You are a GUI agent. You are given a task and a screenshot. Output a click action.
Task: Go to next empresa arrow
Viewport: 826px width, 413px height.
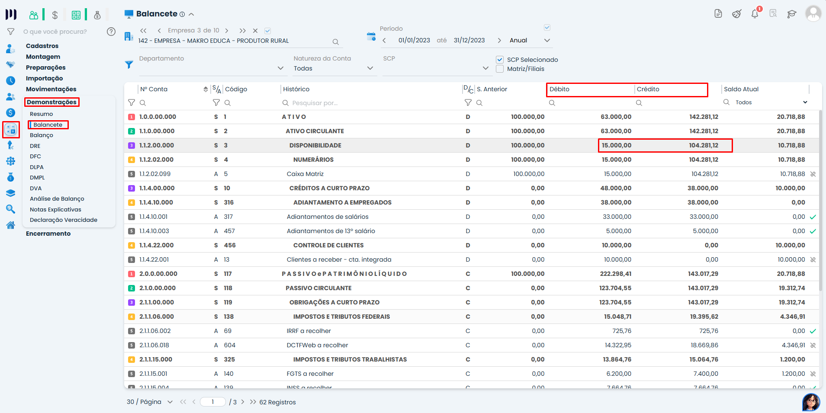point(227,31)
